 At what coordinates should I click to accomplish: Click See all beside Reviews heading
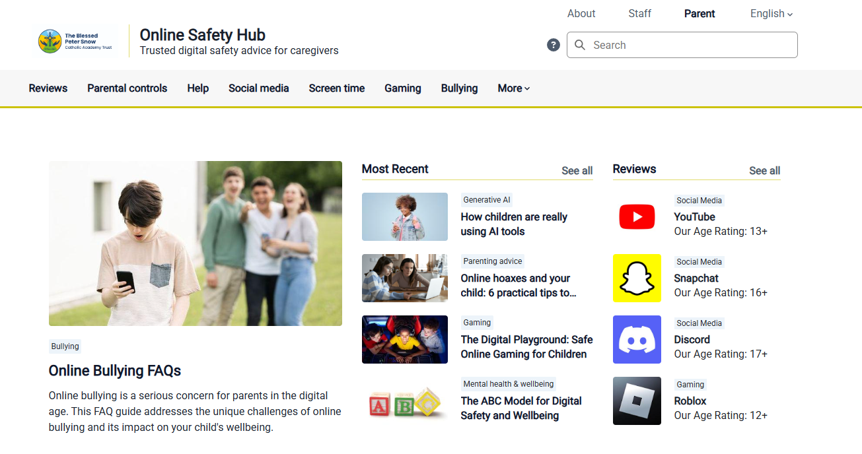coord(765,170)
